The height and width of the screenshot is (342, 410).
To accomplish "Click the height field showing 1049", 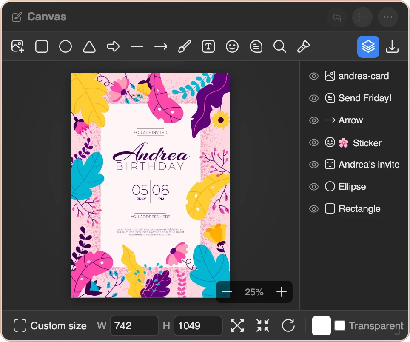I will click(198, 326).
